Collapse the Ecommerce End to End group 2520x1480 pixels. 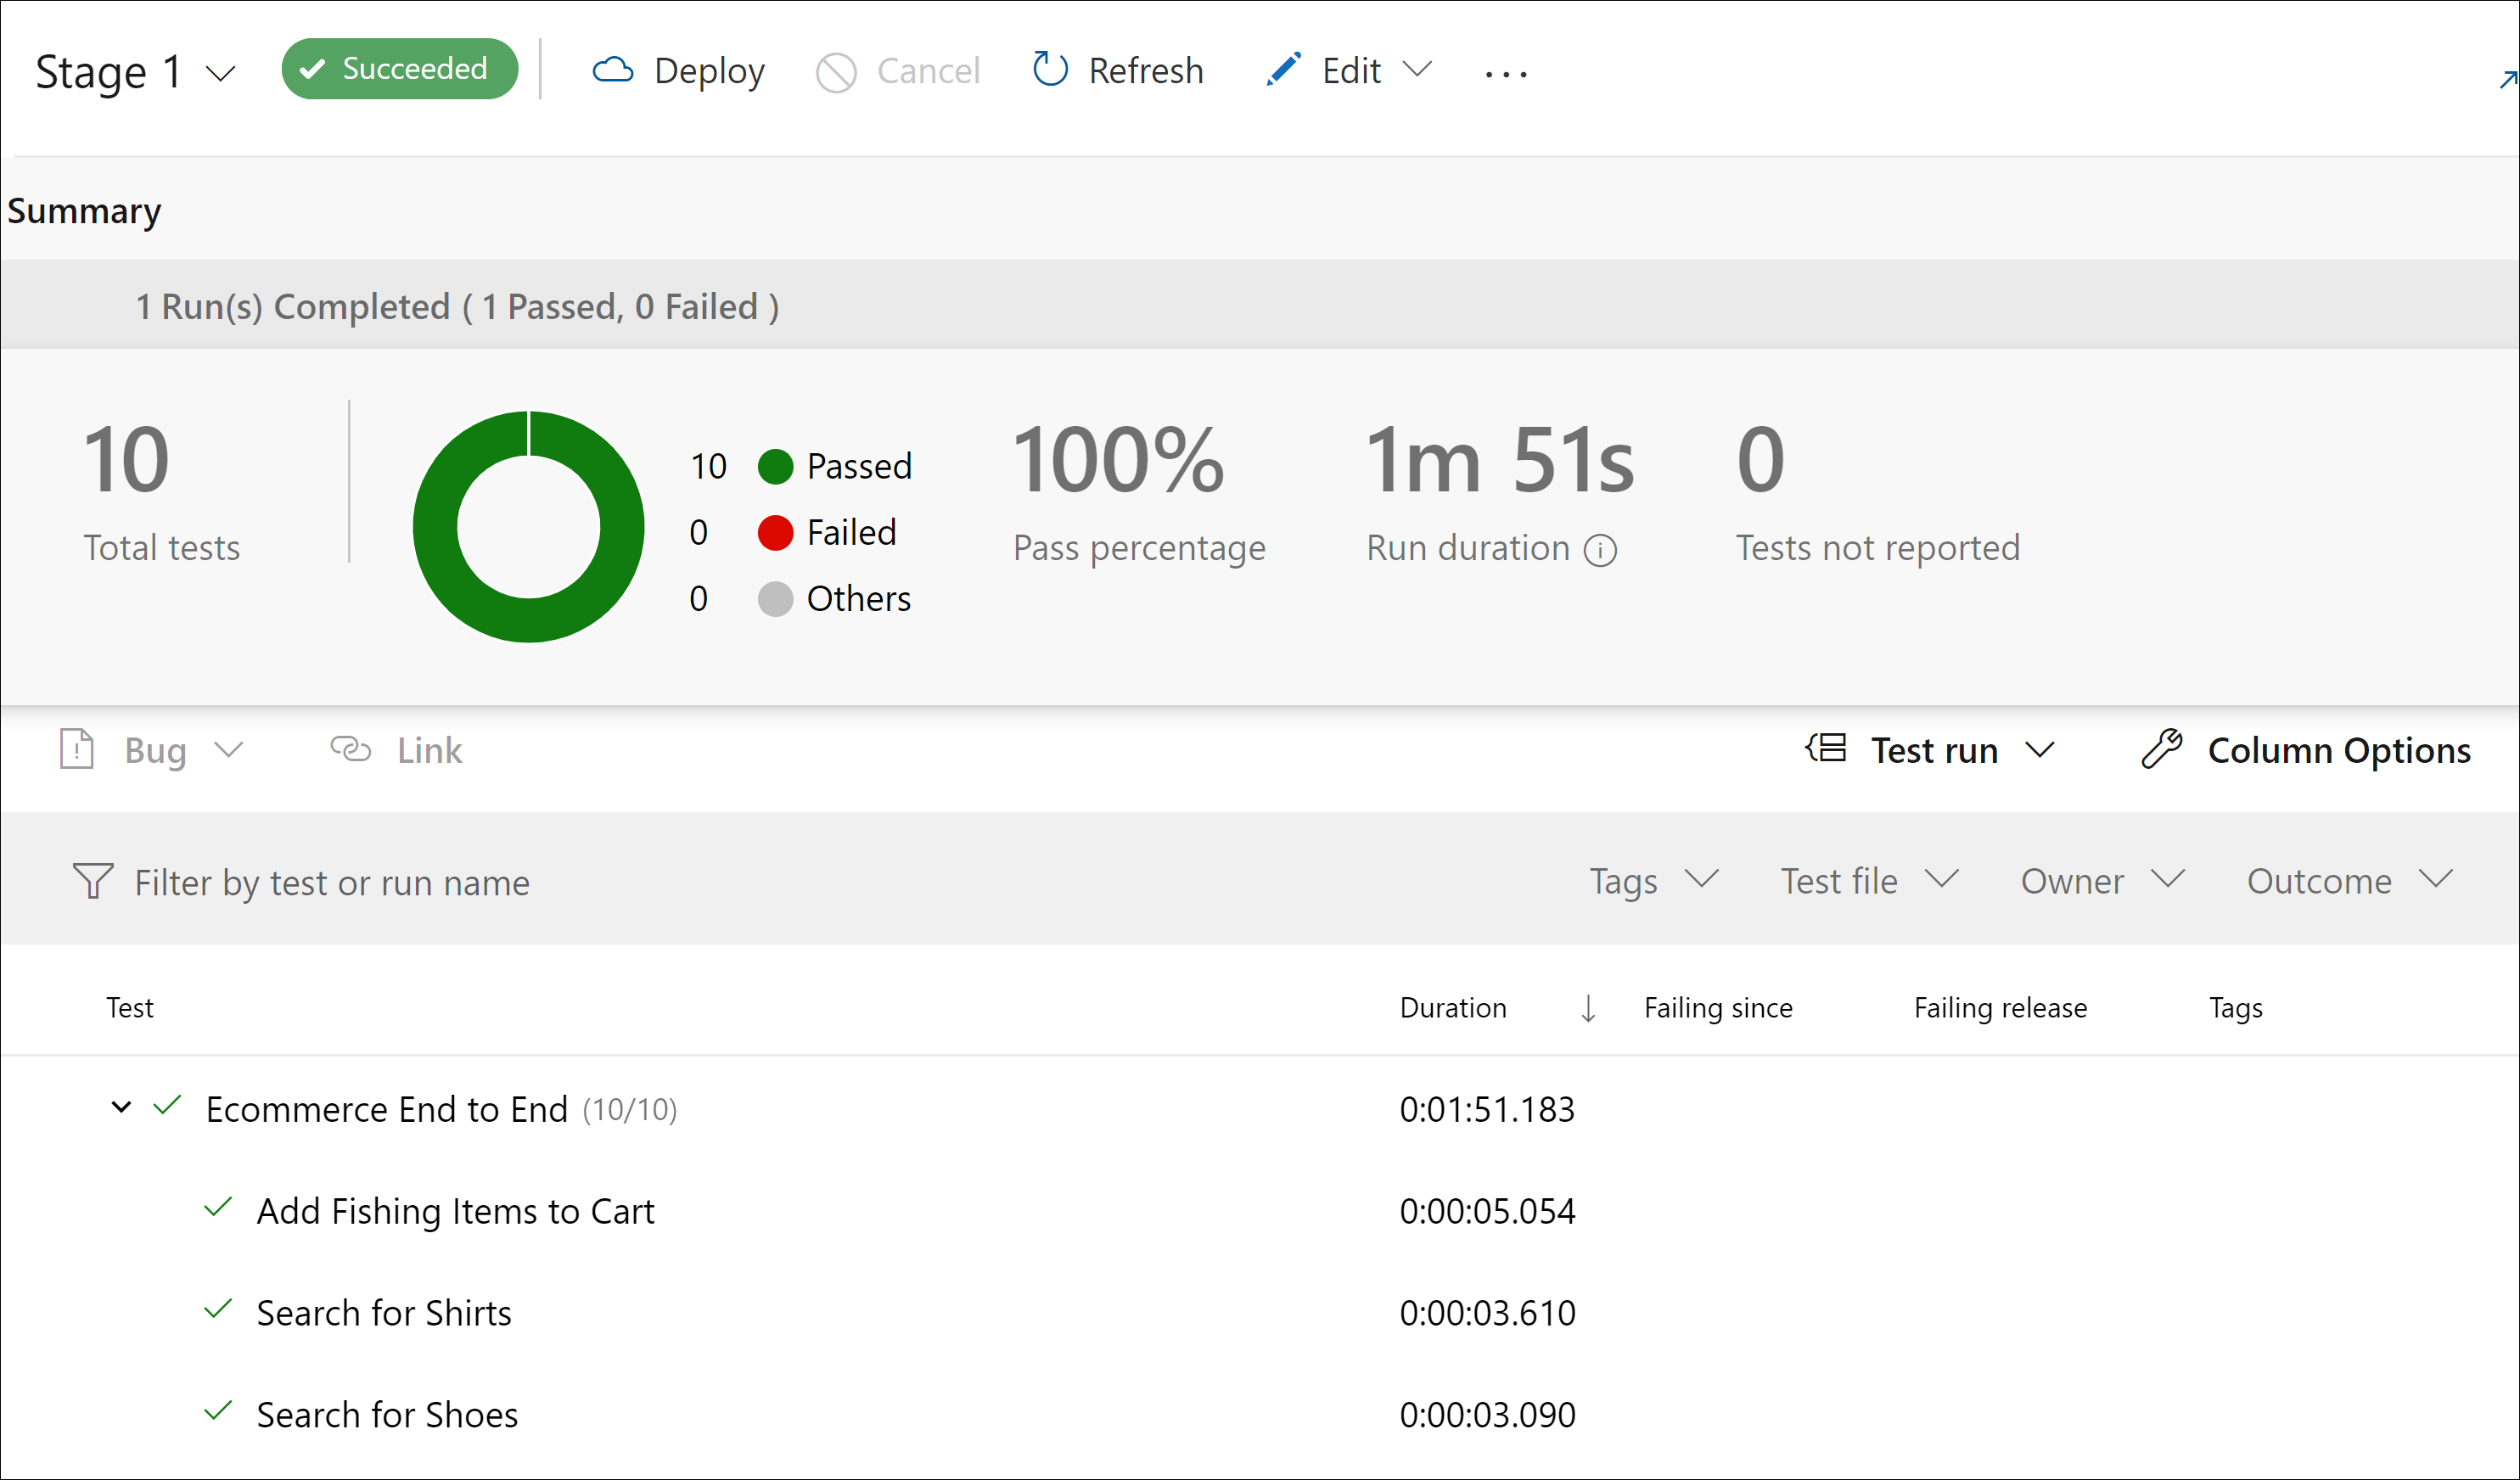[121, 1107]
